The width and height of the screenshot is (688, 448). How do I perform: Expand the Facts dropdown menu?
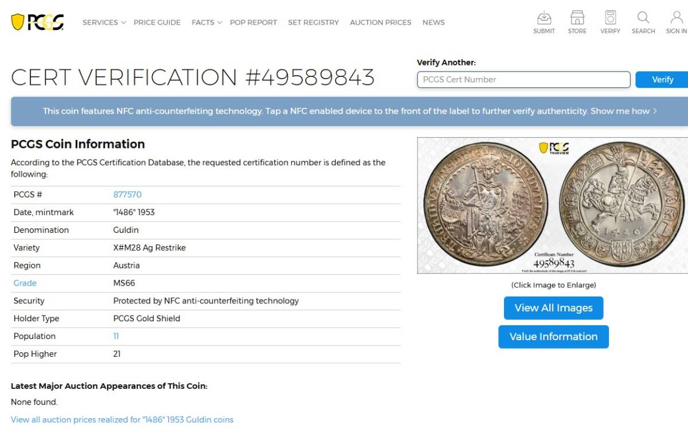pyautogui.click(x=206, y=22)
